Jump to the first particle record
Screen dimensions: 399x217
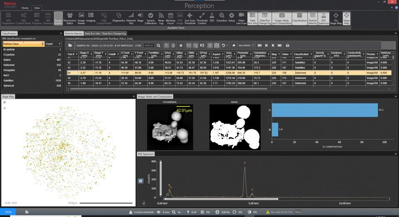coord(259,45)
